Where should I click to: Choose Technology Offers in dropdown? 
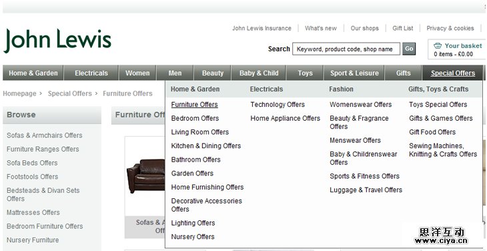(x=278, y=105)
